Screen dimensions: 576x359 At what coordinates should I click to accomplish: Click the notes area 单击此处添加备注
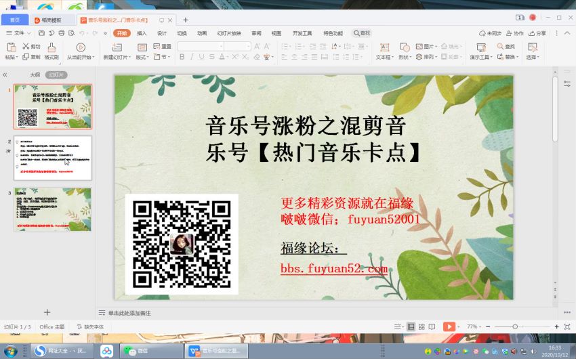coord(129,313)
